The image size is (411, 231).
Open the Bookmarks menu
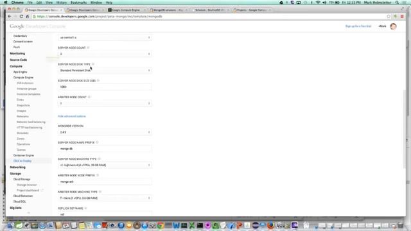click(x=78, y=3)
